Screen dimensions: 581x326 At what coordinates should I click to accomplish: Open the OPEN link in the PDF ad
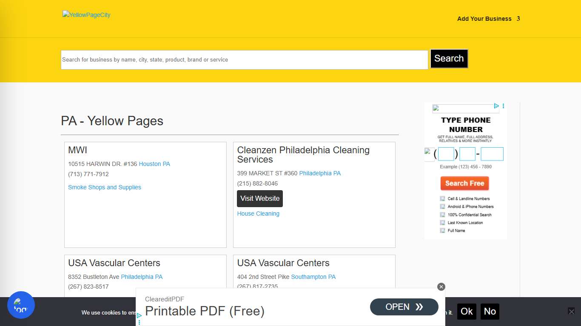[404, 307]
